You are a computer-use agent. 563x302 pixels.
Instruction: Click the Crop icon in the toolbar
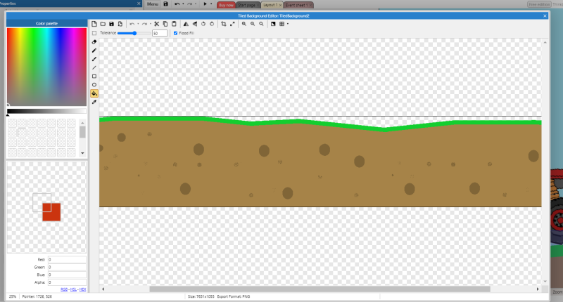point(223,24)
